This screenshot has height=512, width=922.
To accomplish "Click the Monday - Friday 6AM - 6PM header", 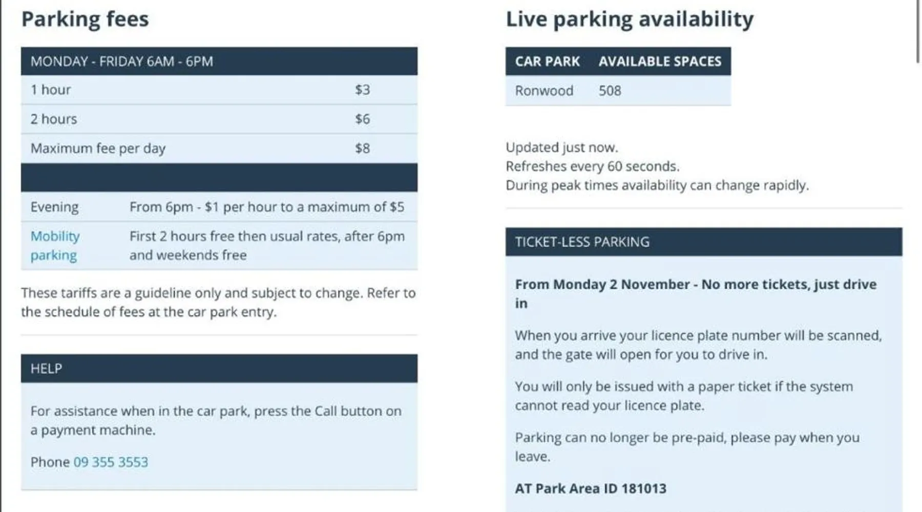I will [x=122, y=61].
